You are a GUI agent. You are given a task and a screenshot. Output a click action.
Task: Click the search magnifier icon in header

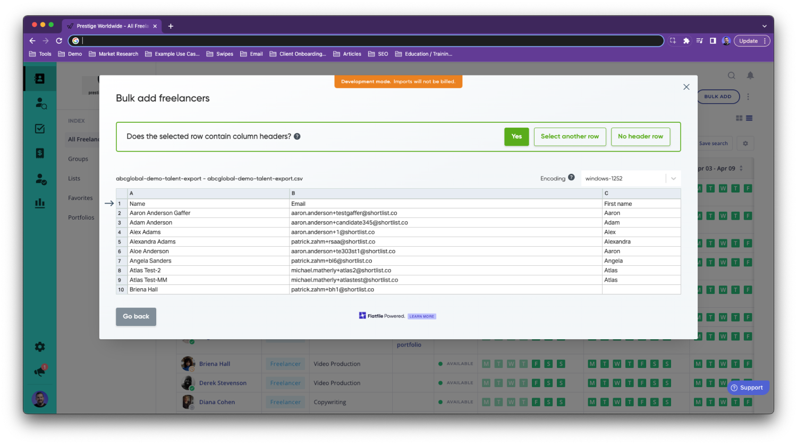coord(732,75)
